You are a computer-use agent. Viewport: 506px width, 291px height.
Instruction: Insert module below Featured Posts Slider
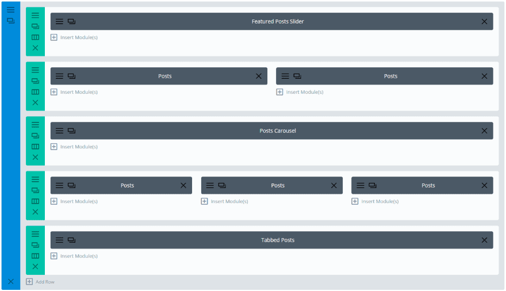click(x=74, y=37)
